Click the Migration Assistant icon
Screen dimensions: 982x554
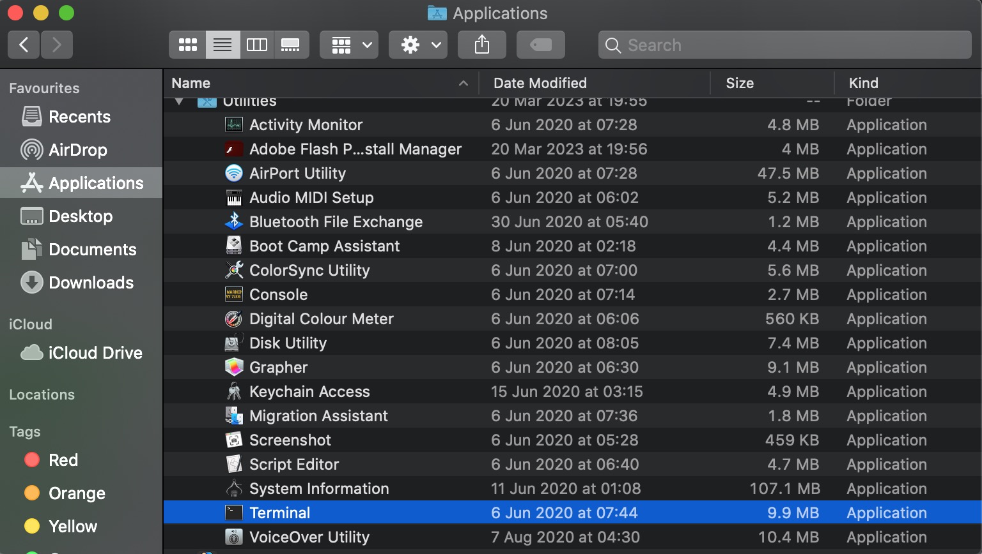tap(234, 415)
